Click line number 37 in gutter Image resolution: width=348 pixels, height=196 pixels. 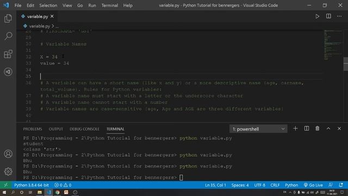(28, 96)
